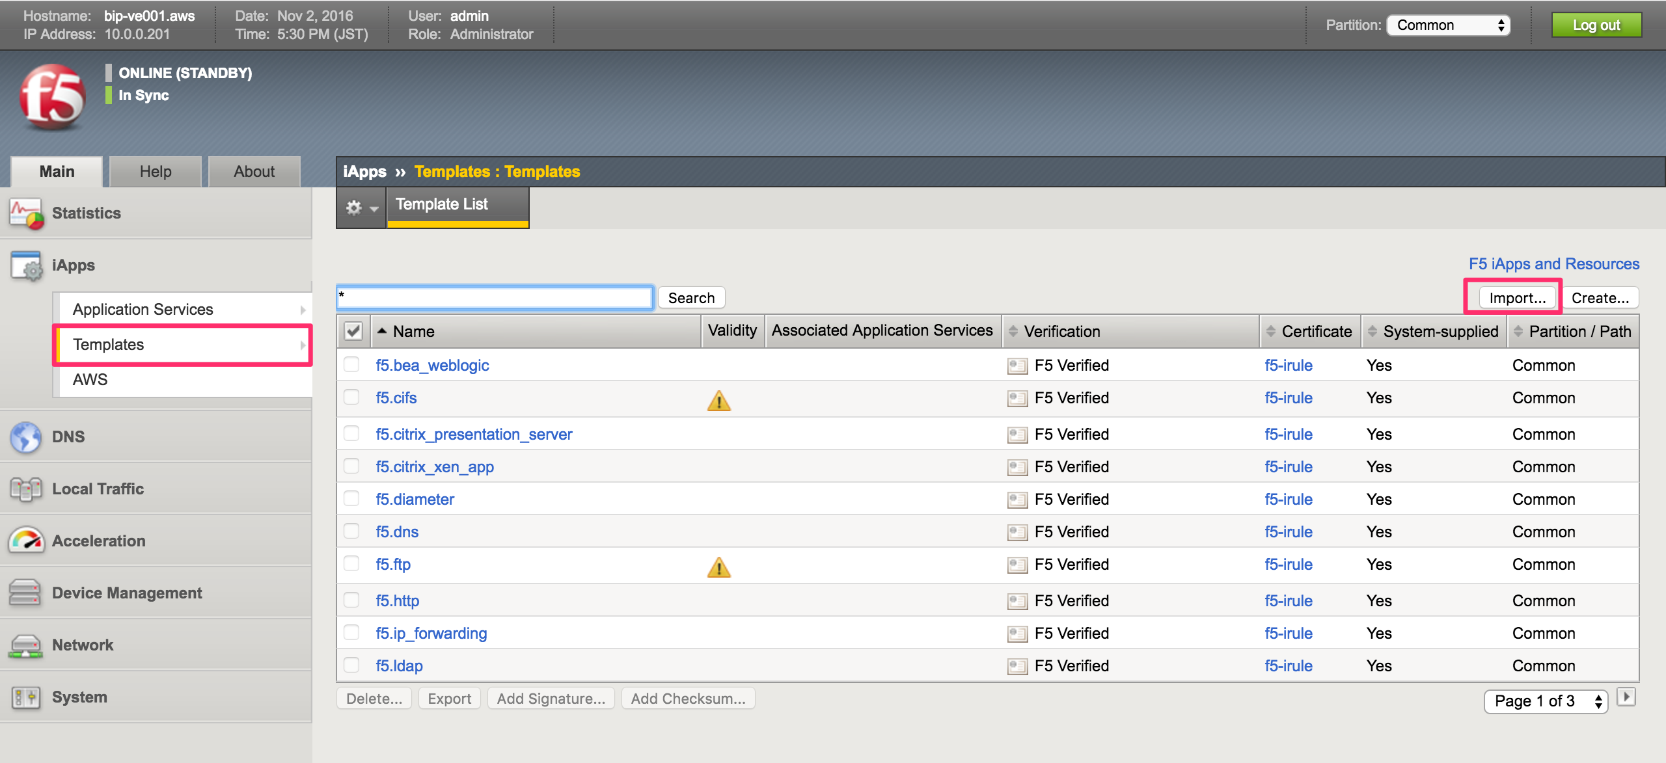Screen dimensions: 1666x763
Task: Expand Application Services submenu arrow
Action: tap(303, 310)
